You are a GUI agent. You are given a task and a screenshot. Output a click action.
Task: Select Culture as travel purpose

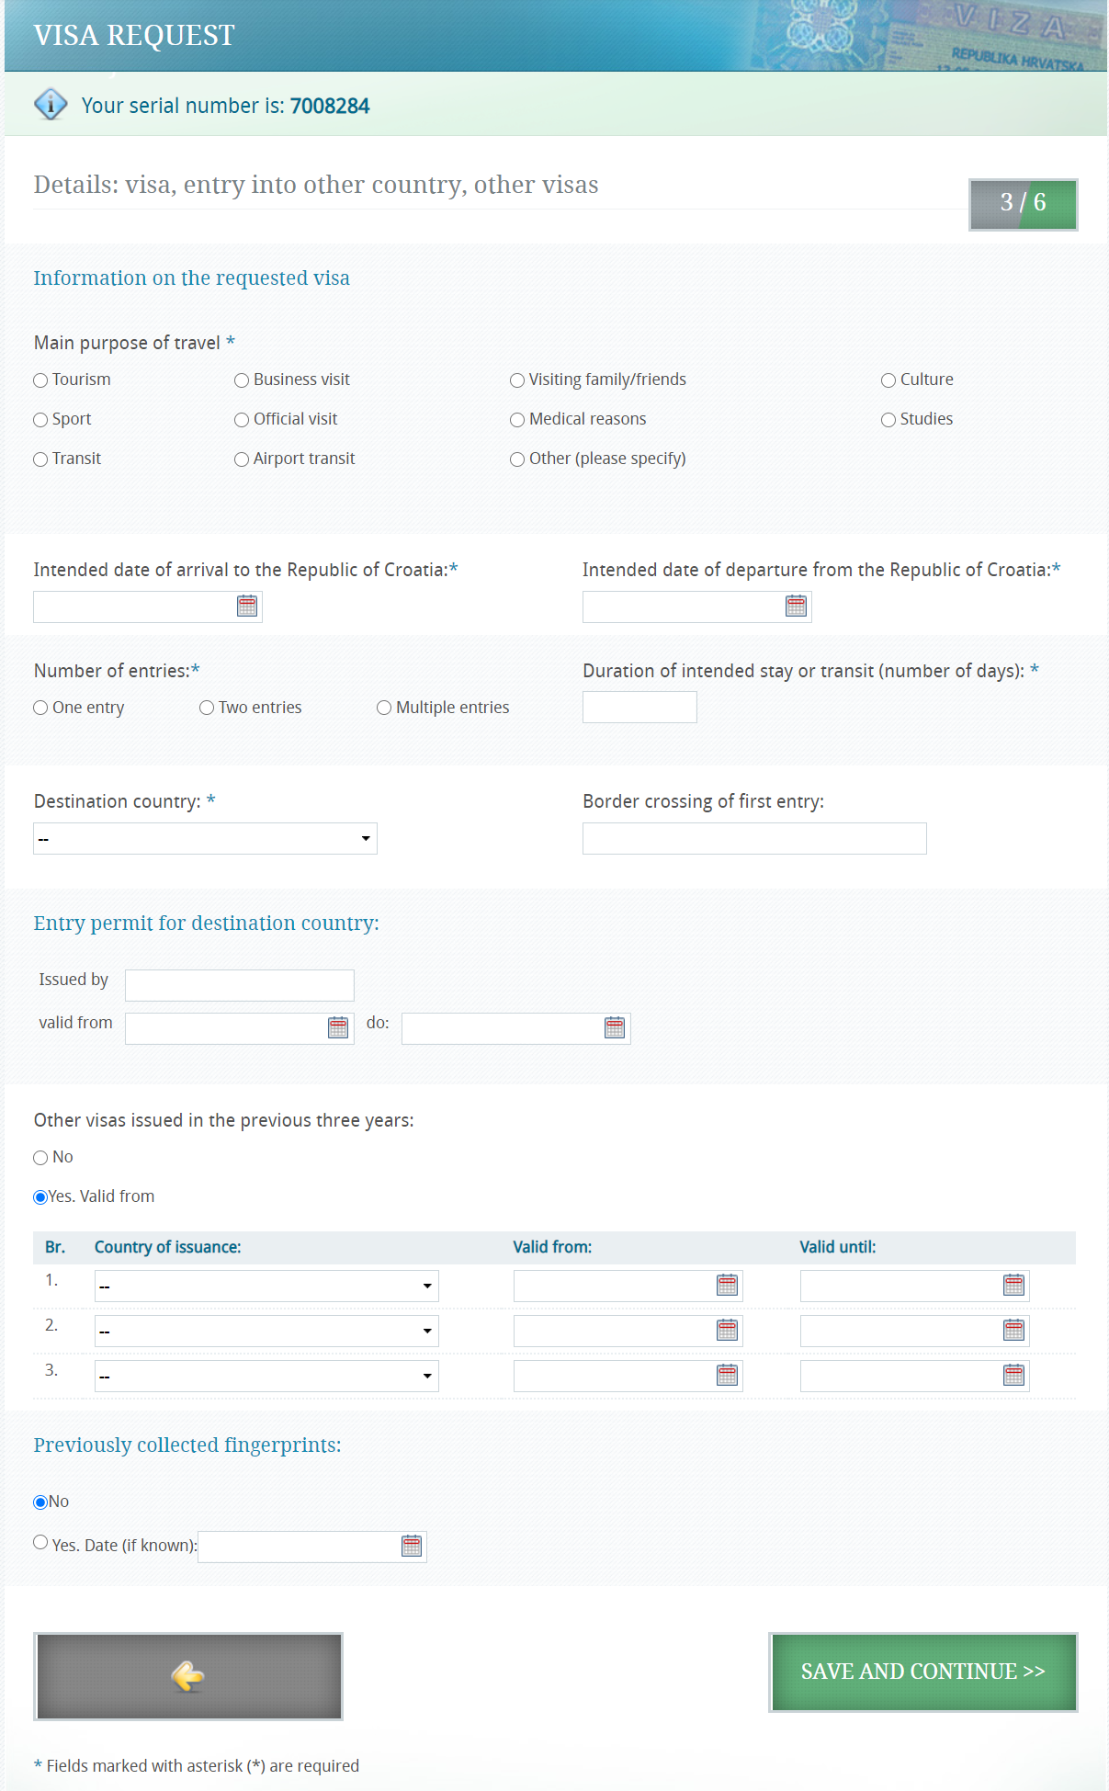pos(888,380)
